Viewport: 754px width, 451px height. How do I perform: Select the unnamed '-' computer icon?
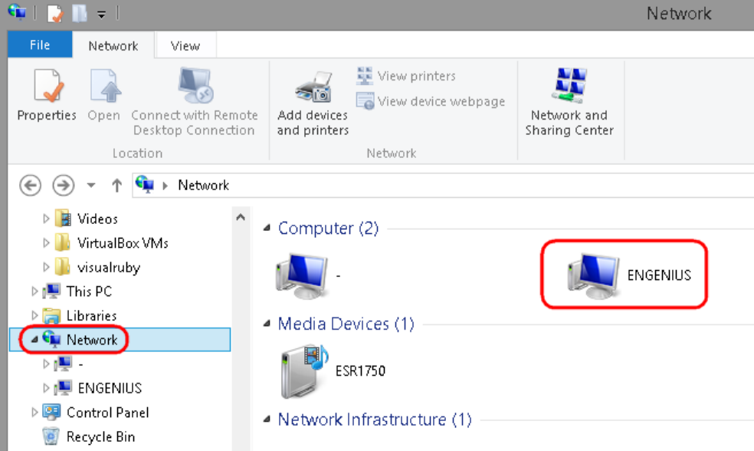click(x=301, y=275)
